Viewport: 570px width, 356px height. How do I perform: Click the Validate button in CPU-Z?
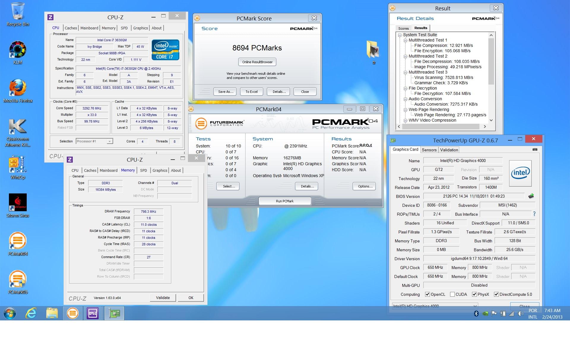click(x=163, y=298)
